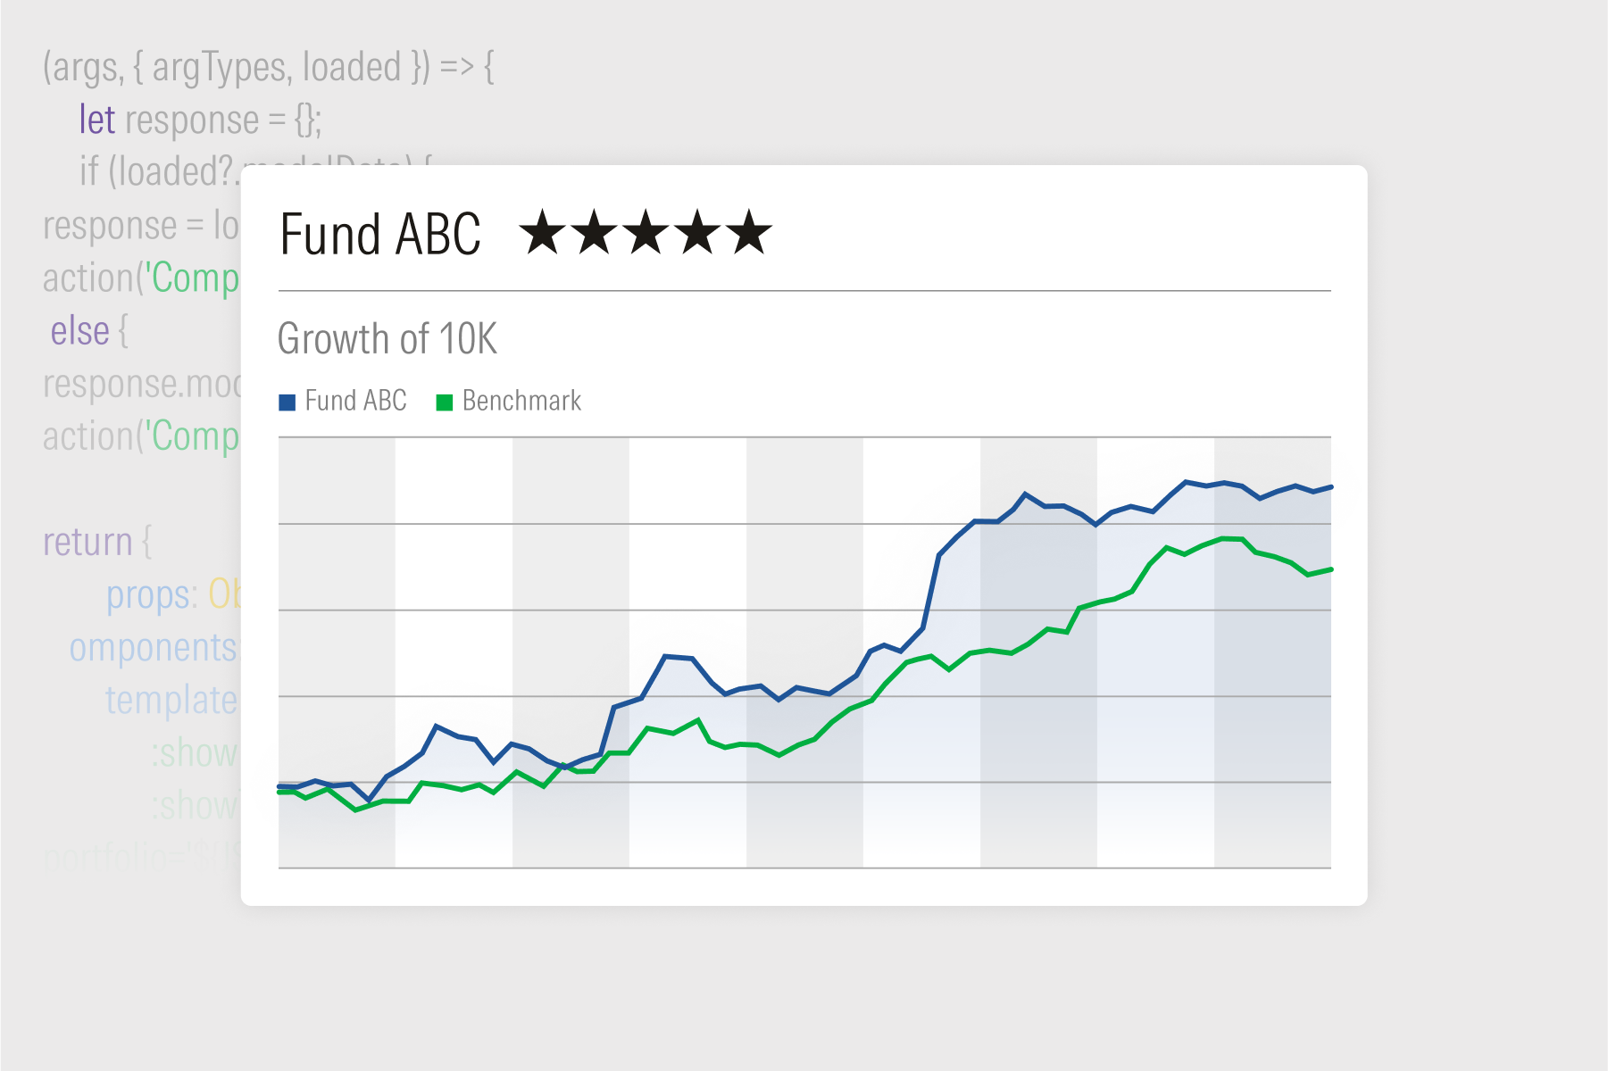Click the if (loaded? code line
The image size is (1608, 1071).
(159, 171)
